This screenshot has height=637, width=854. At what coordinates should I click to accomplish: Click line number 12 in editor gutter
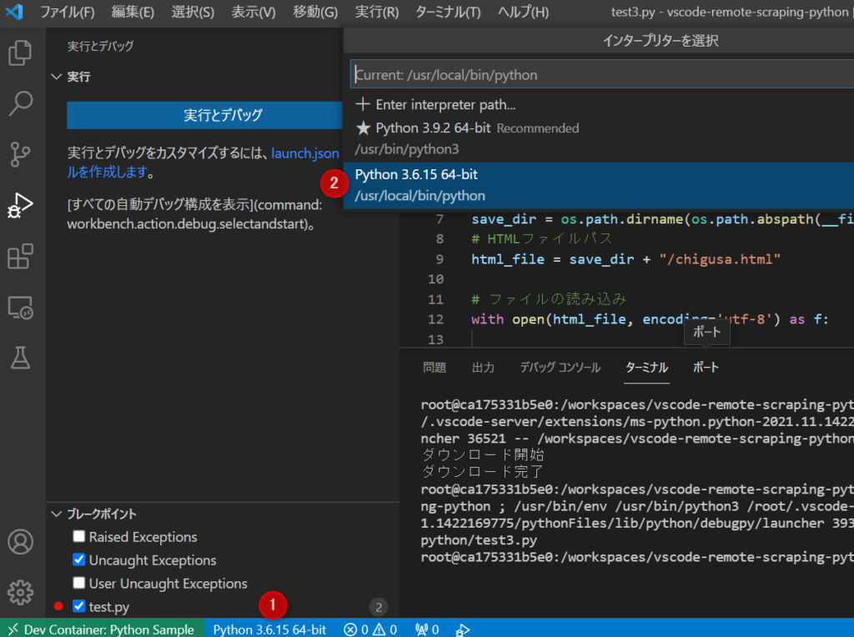[x=435, y=319]
